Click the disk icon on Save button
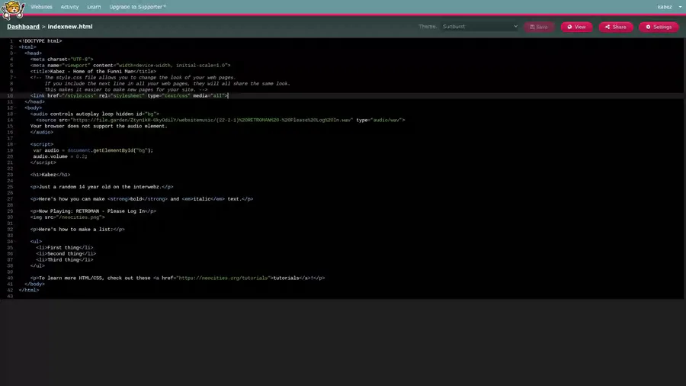686x386 pixels. point(532,27)
